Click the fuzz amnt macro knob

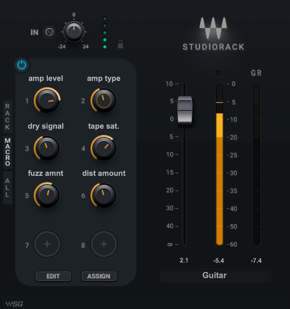pyautogui.click(x=47, y=196)
